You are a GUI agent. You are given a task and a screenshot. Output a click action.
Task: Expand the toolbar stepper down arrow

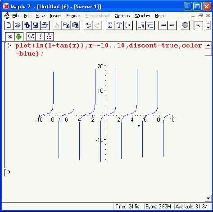[208, 28]
